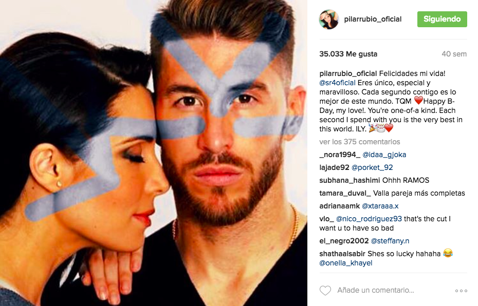Open the @steffany.n mention

coord(390,241)
